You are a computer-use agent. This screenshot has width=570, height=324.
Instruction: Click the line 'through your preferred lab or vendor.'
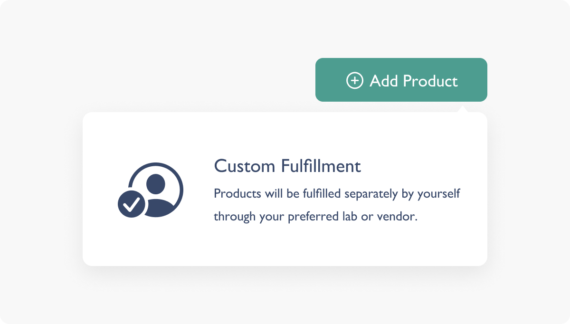(315, 217)
